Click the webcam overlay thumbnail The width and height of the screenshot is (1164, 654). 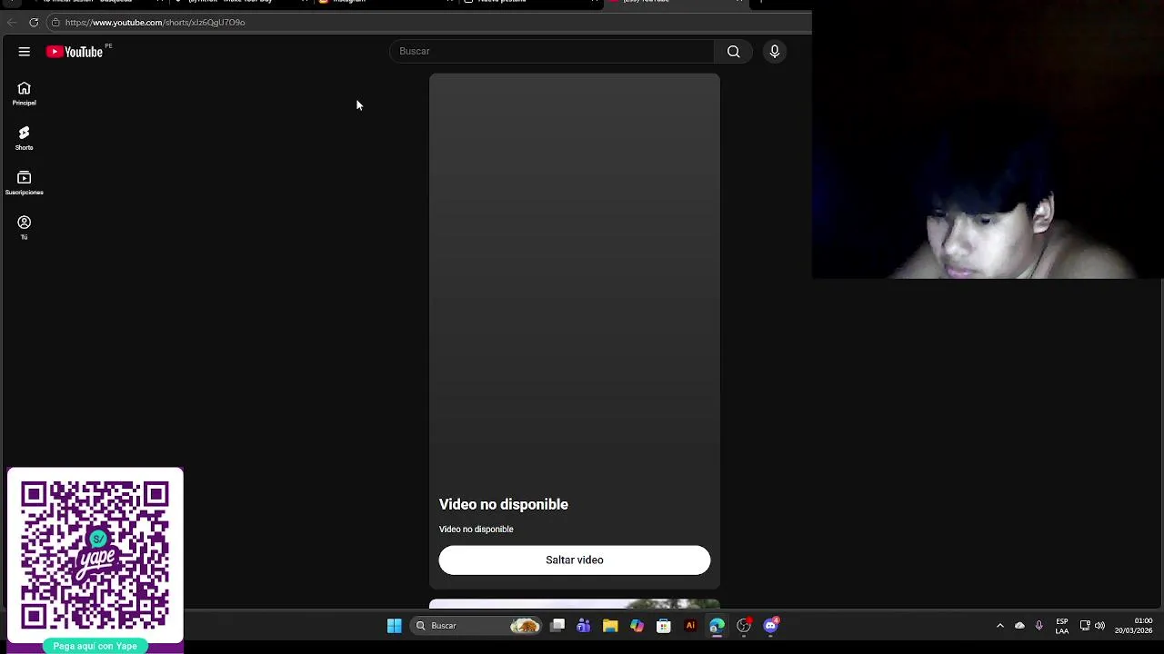point(988,140)
